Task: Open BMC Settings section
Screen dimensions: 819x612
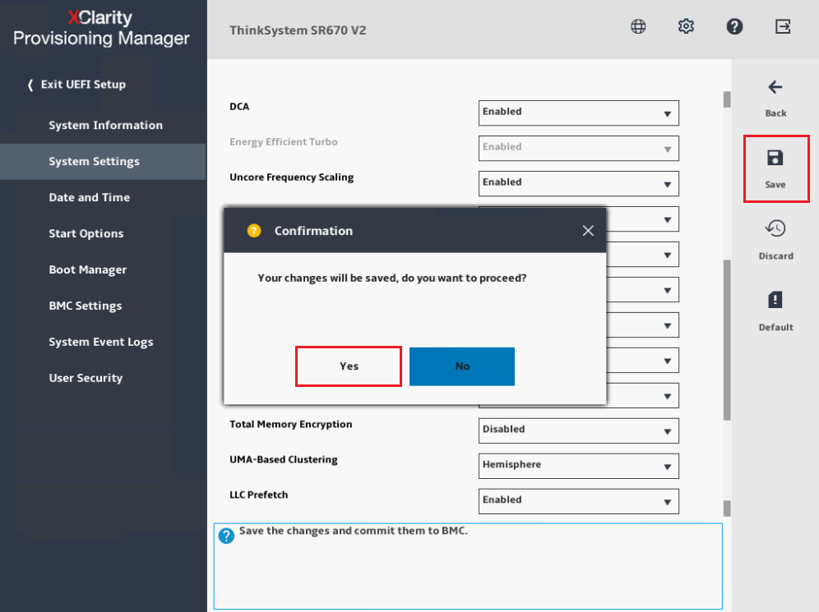Action: [86, 306]
